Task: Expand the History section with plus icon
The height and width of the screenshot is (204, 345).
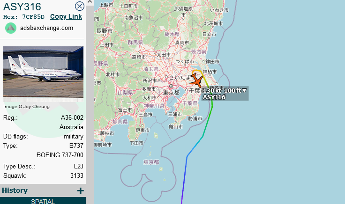Action: [x=80, y=190]
